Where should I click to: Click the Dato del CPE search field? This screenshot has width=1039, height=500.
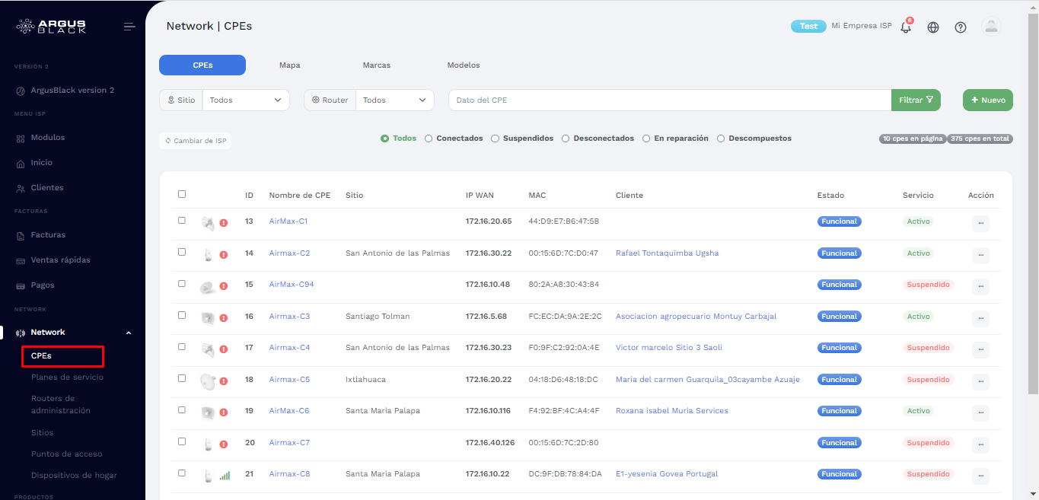tap(670, 100)
